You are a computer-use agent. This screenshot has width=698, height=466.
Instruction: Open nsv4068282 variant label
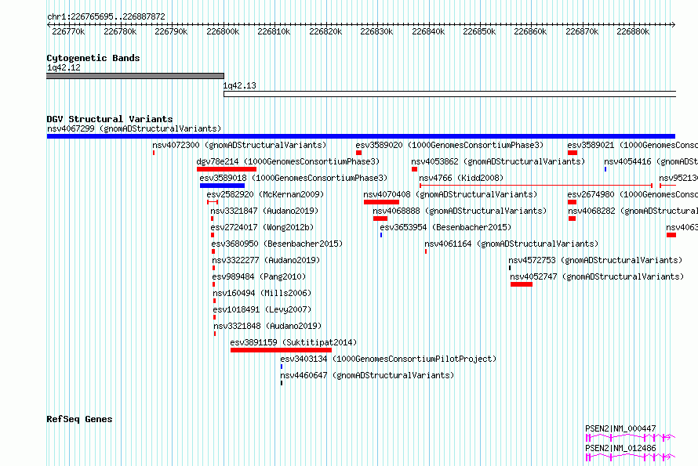pos(633,211)
